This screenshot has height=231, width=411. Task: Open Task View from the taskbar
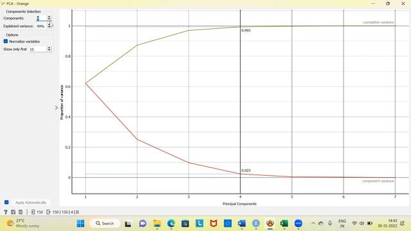pos(128,224)
